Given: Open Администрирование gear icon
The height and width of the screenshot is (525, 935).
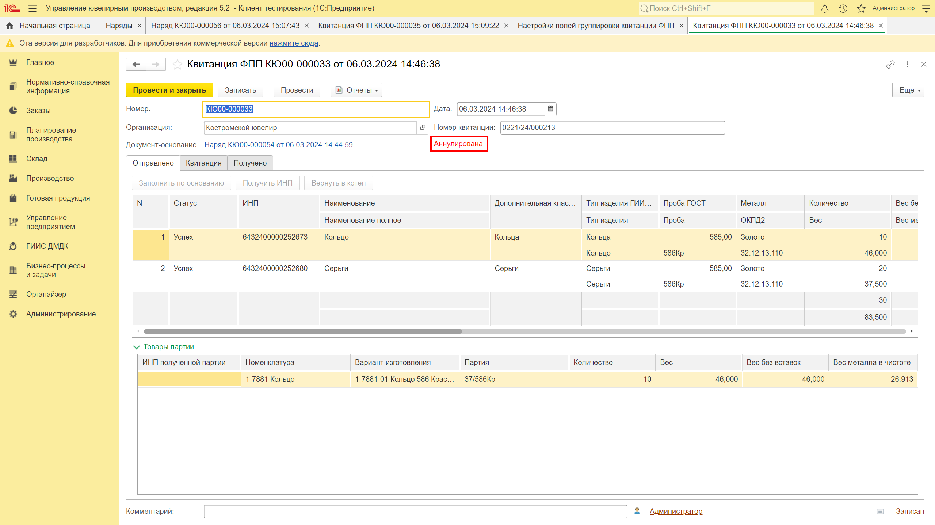Looking at the screenshot, I should tap(13, 314).
